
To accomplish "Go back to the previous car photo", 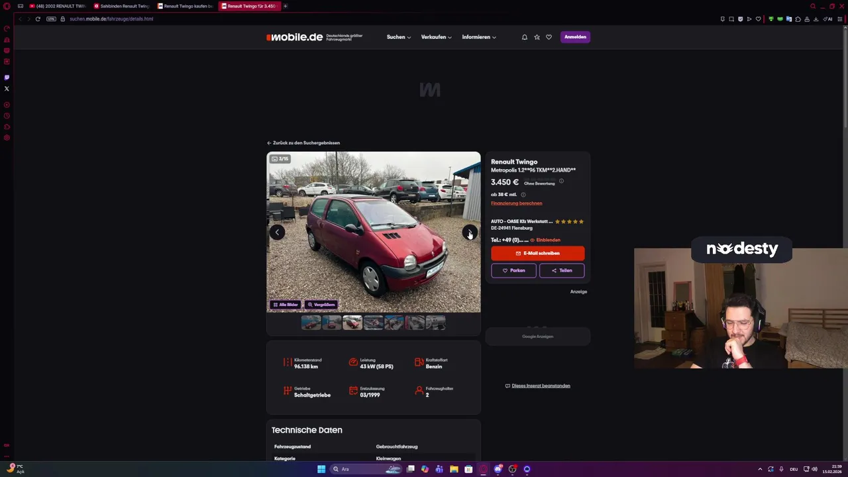I will tap(277, 232).
